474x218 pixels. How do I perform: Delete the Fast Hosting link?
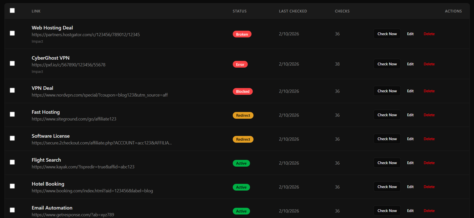429,115
